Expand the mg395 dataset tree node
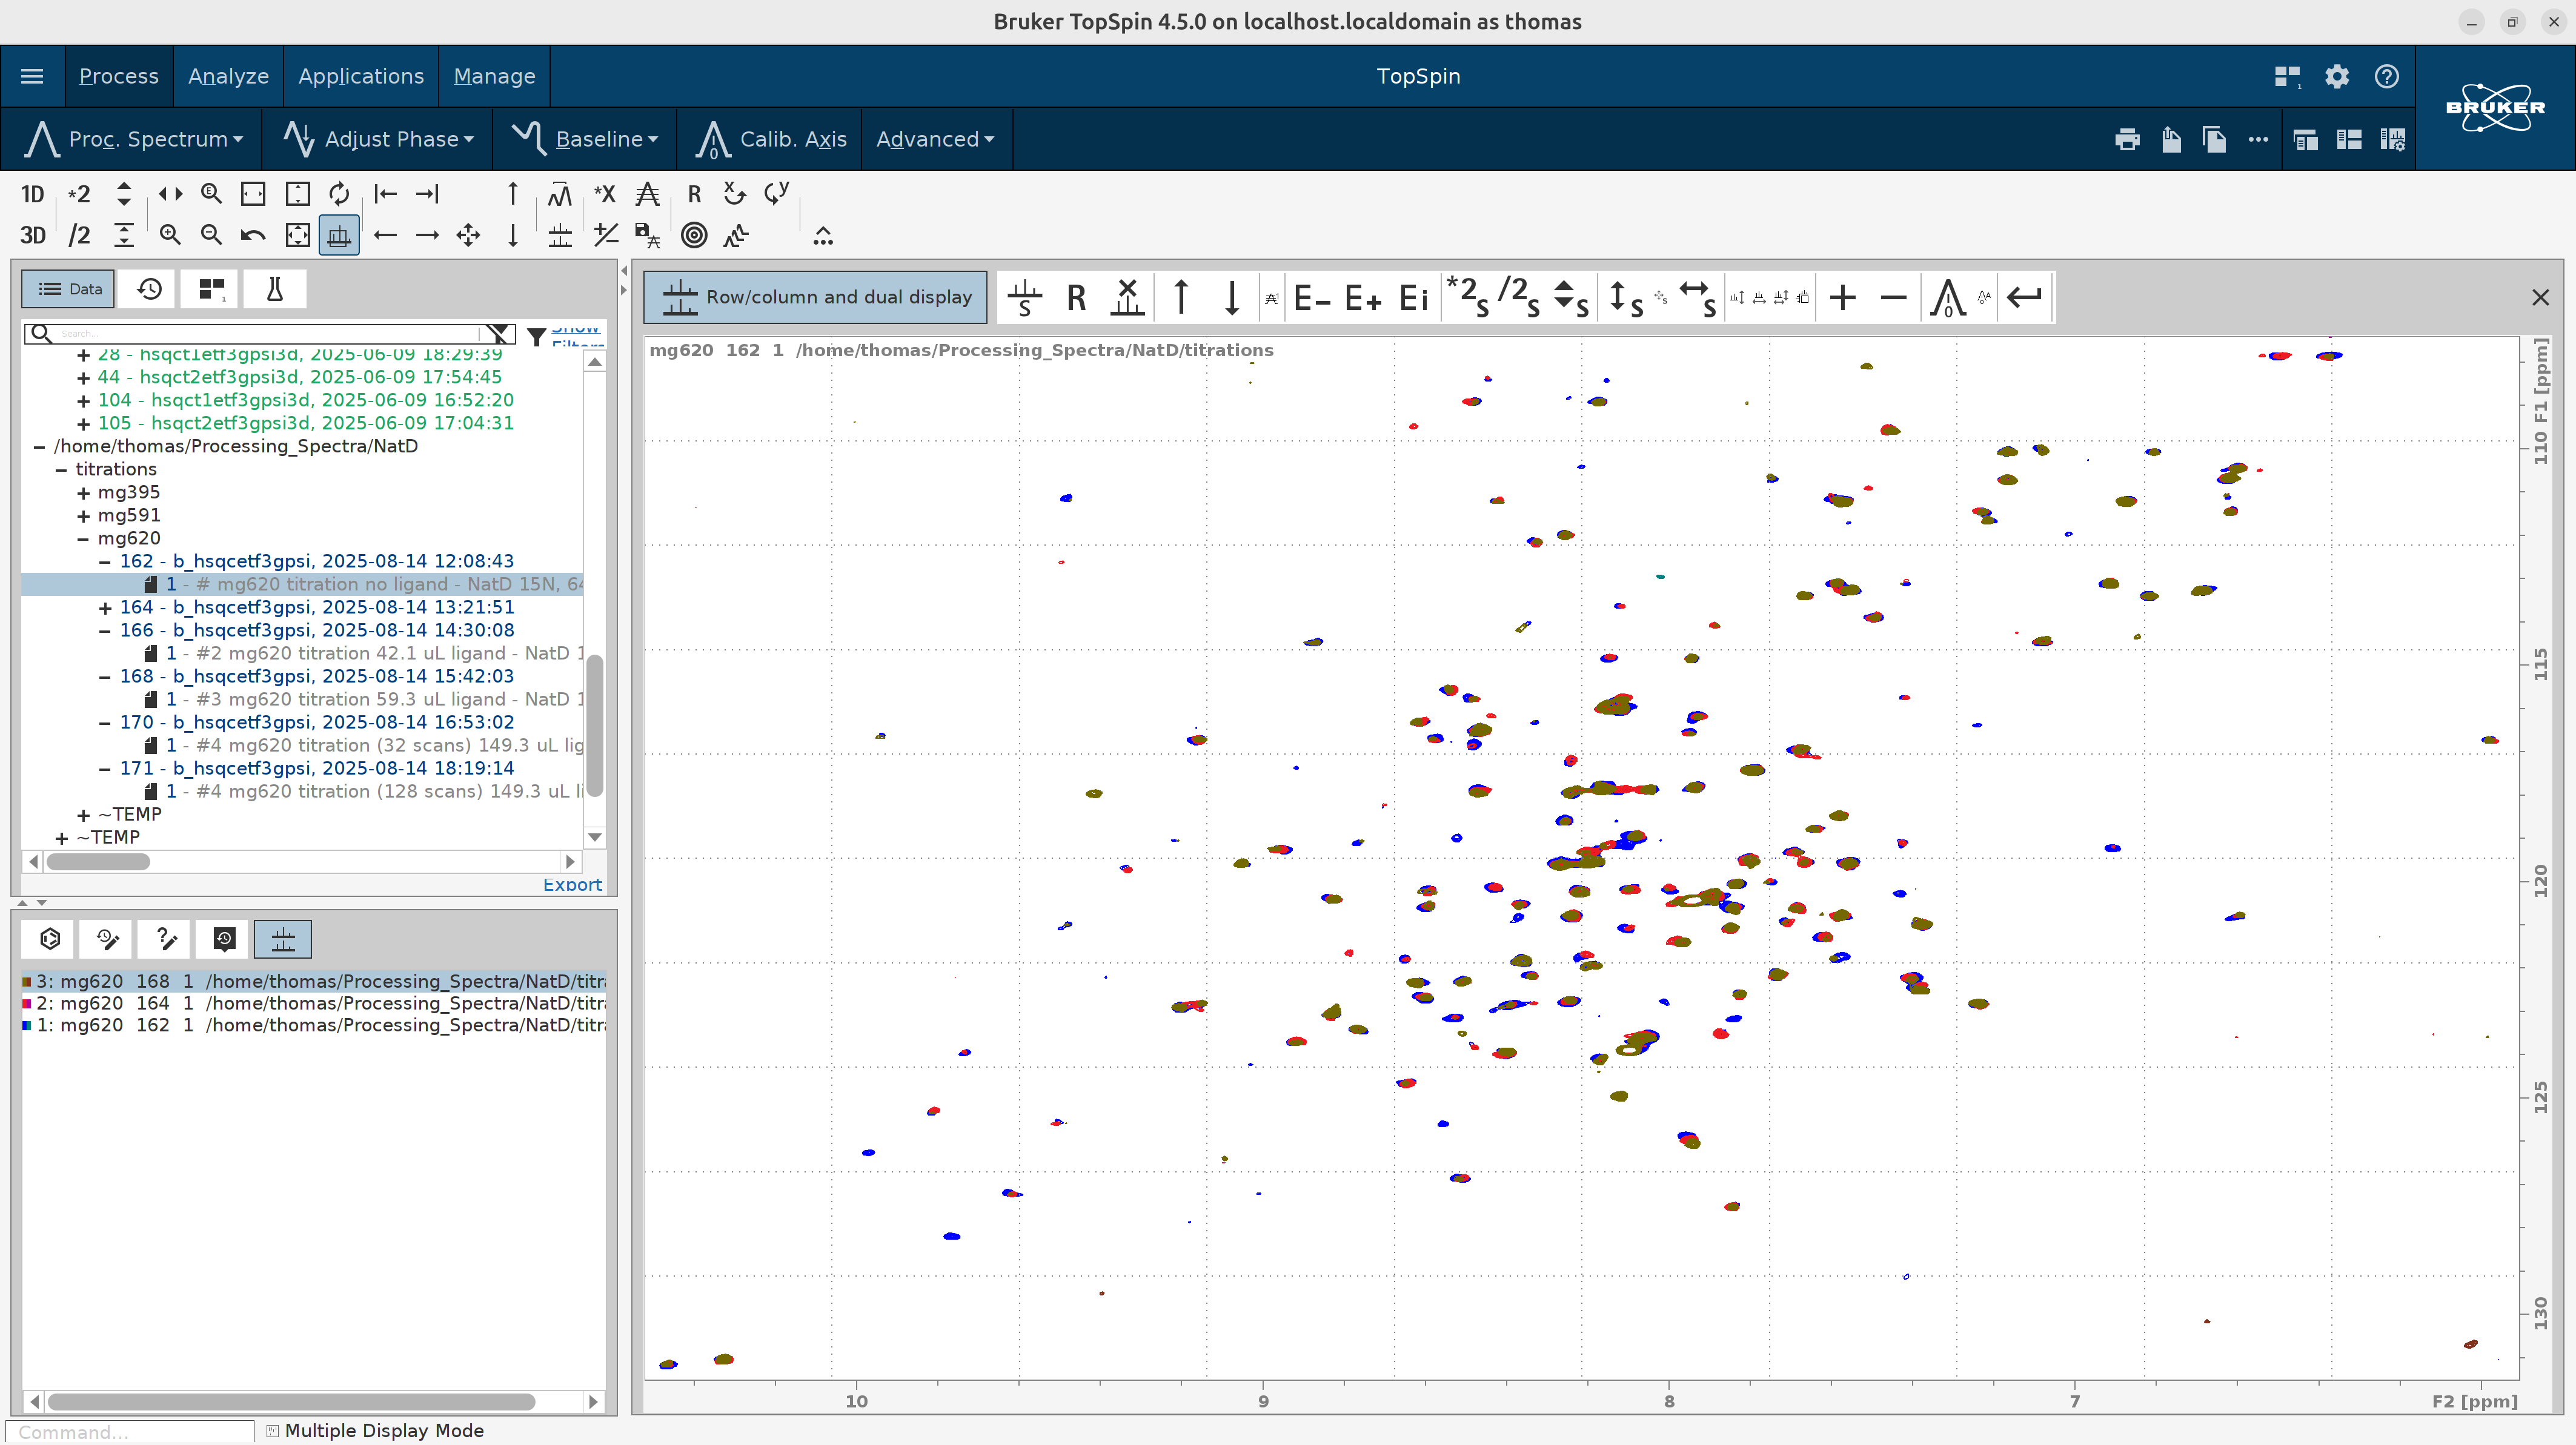The width and height of the screenshot is (2576, 1445). point(83,492)
